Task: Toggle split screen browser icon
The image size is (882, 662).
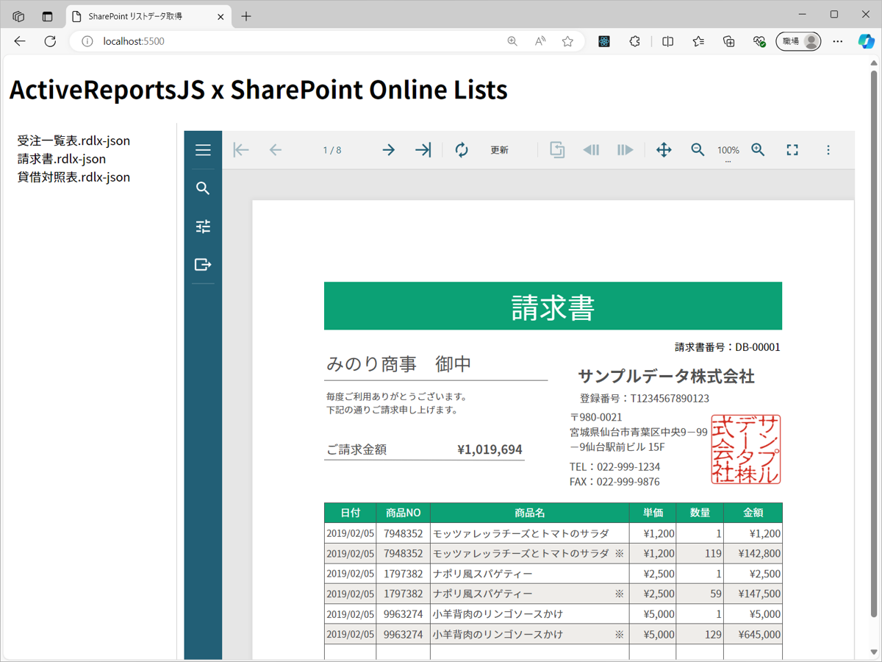Action: [x=667, y=41]
